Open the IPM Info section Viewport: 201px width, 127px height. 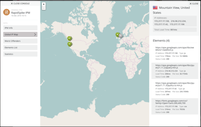20,28
